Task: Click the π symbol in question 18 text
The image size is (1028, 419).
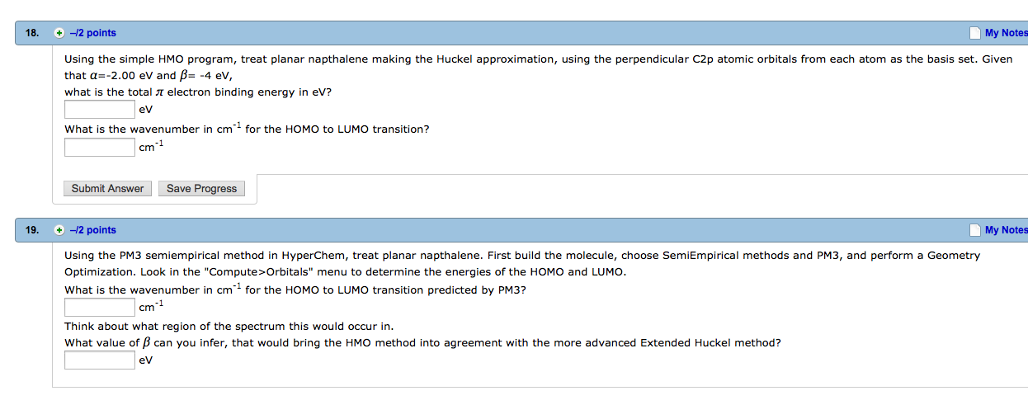Action: 160,92
